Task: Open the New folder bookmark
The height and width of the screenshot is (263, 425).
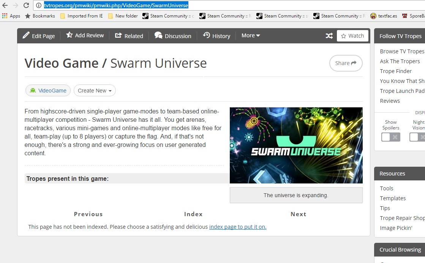Action: (x=123, y=16)
